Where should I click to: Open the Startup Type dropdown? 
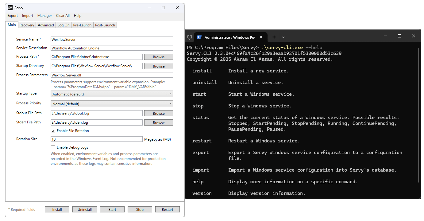(170, 94)
